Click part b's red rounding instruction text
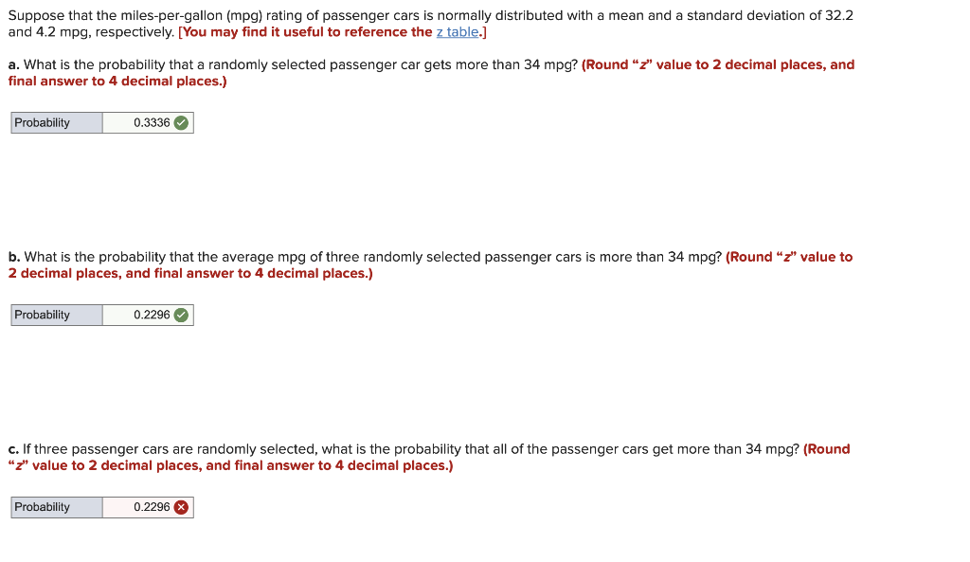This screenshot has width=970, height=562. pyautogui.click(x=431, y=265)
